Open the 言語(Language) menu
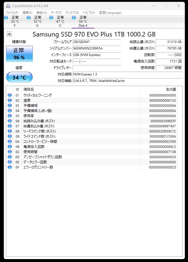 [110, 13]
